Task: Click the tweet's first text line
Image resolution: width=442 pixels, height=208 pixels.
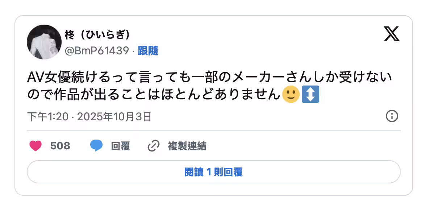Action: (210, 78)
